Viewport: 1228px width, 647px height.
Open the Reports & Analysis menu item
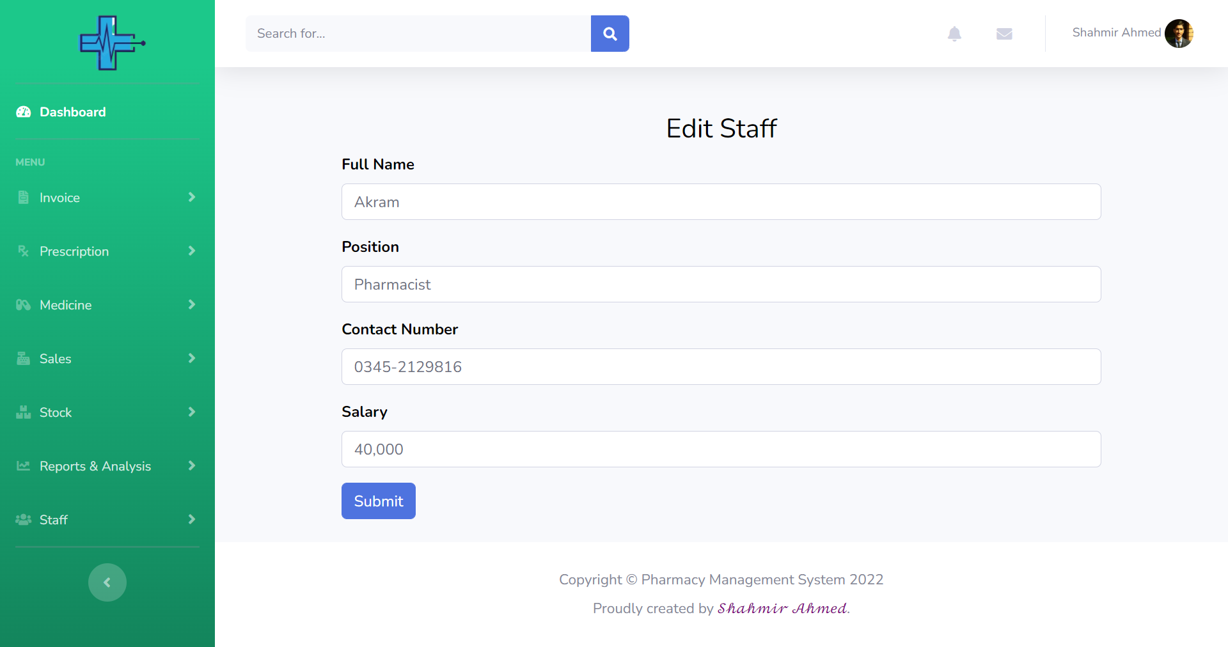click(x=95, y=466)
